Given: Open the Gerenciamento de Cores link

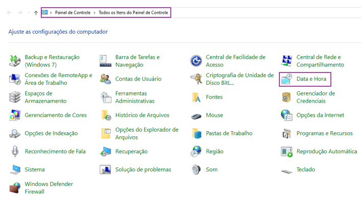Looking at the screenshot, I should click(x=56, y=115).
